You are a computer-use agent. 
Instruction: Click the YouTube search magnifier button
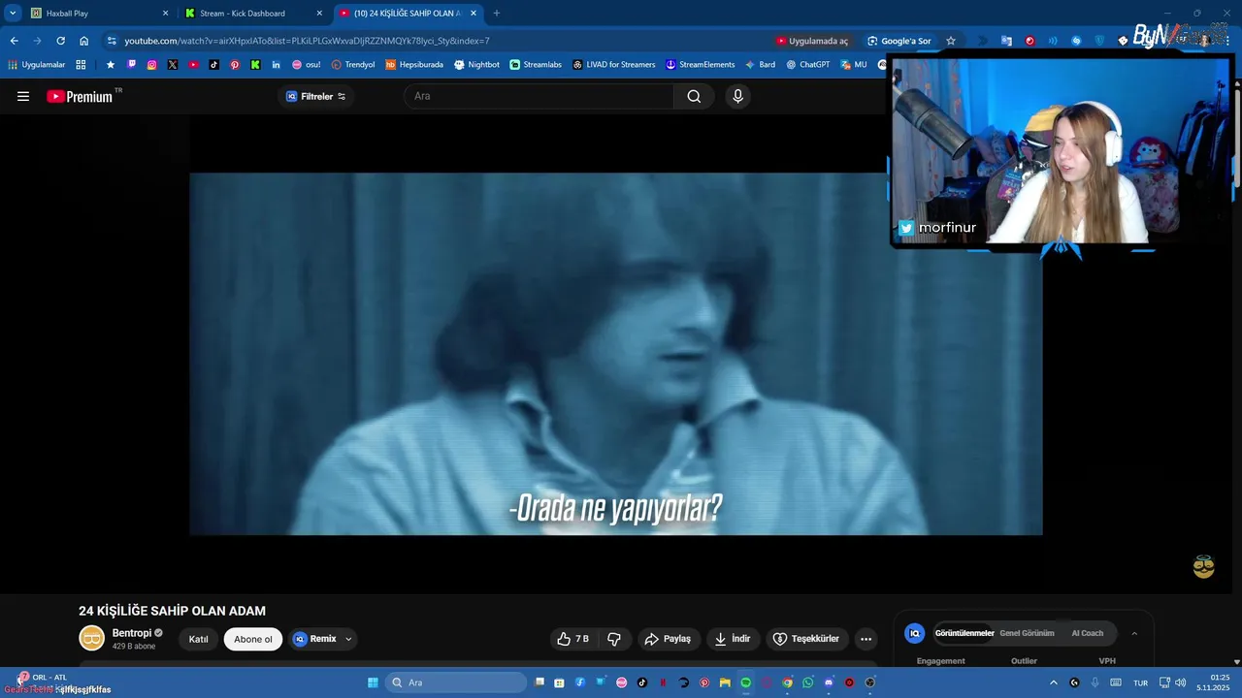tap(694, 96)
